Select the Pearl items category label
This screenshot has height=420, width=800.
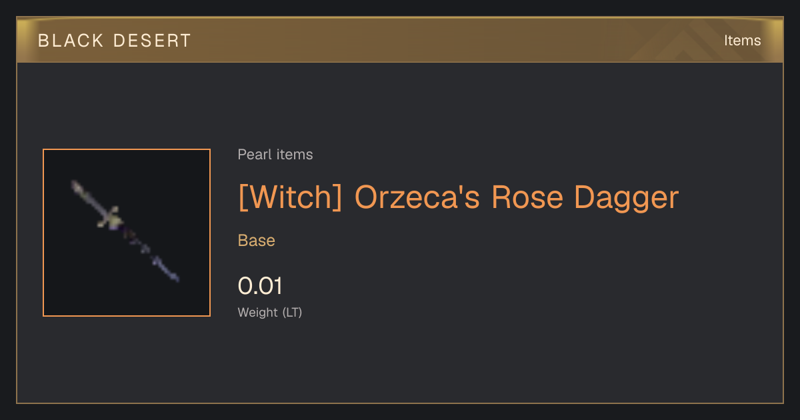pos(275,155)
